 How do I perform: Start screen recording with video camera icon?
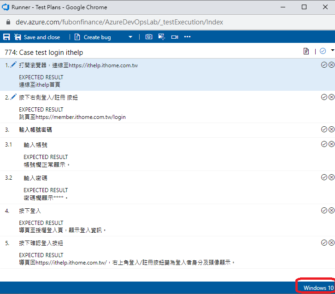click(175, 37)
